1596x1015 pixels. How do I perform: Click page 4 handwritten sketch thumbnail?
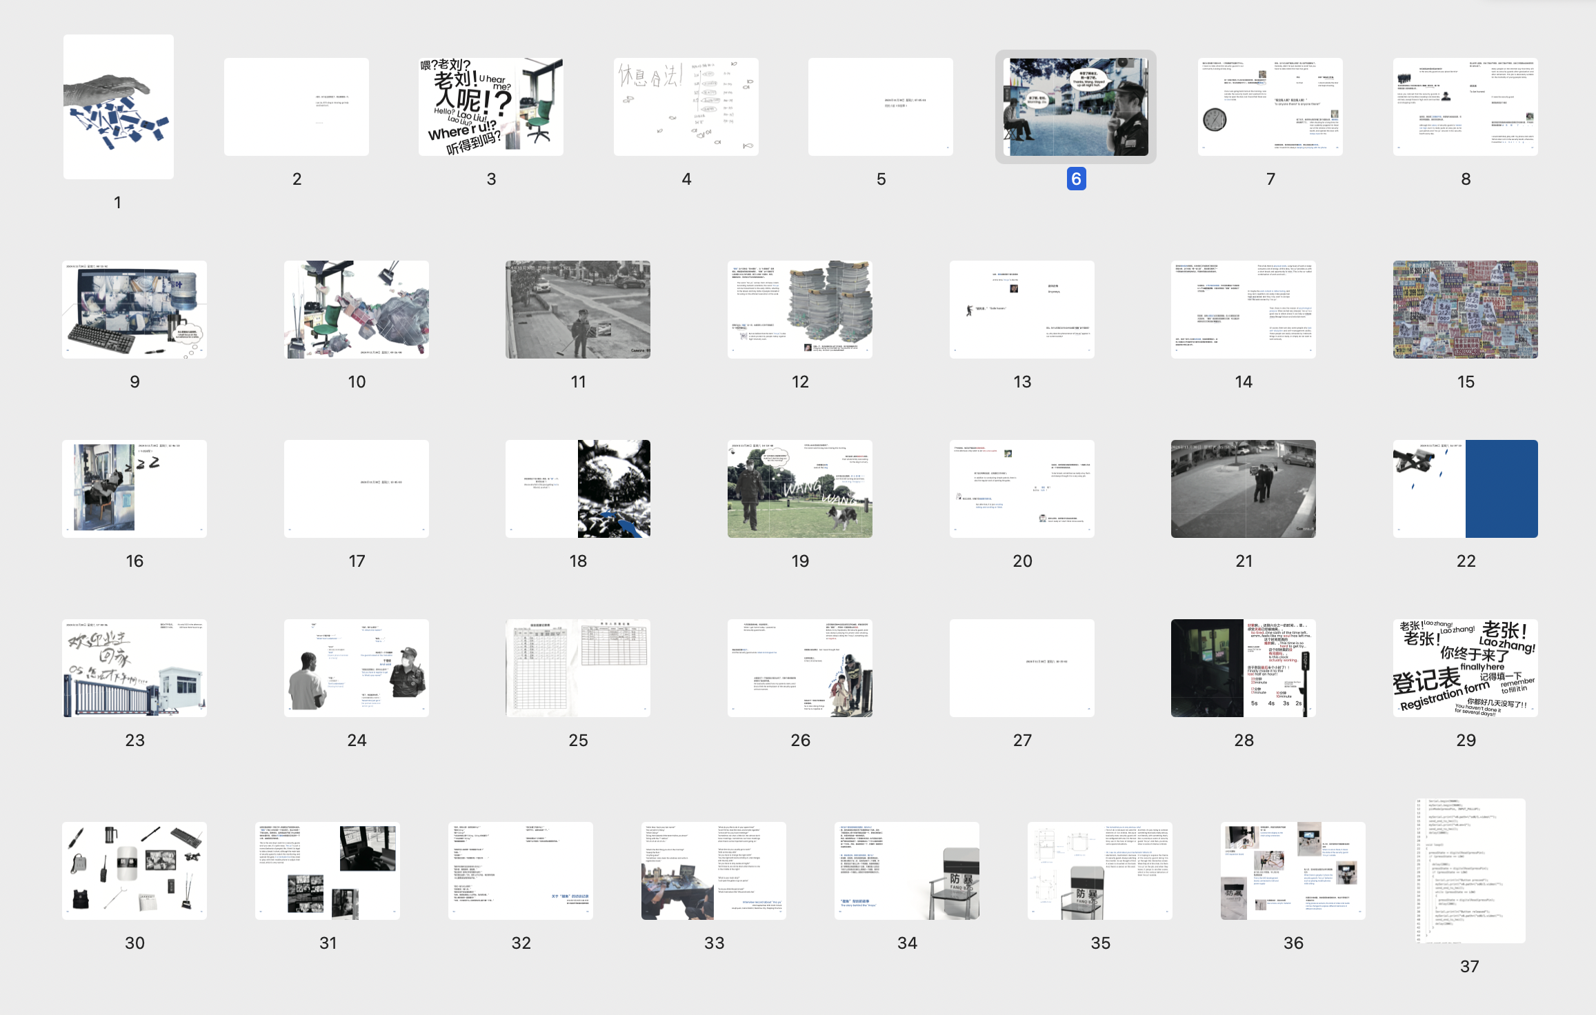click(686, 107)
